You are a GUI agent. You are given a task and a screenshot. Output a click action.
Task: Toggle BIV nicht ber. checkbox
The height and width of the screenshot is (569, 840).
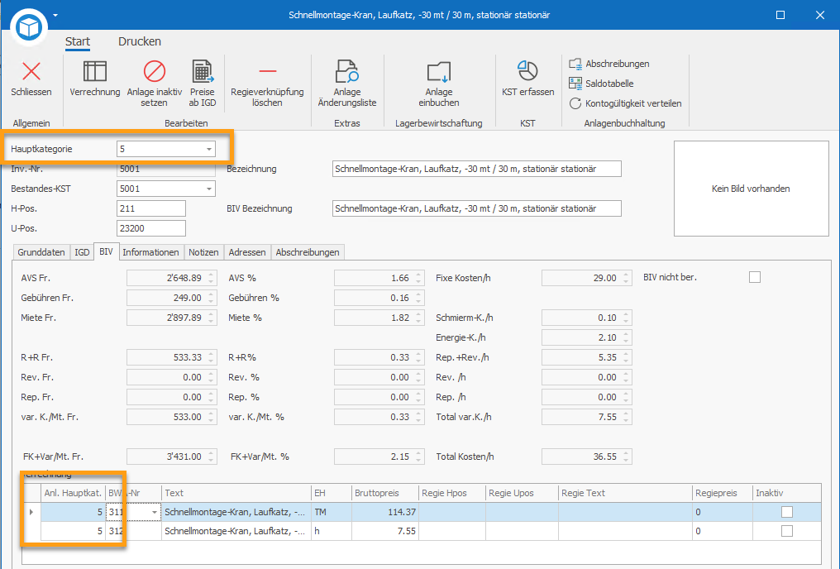click(x=755, y=277)
